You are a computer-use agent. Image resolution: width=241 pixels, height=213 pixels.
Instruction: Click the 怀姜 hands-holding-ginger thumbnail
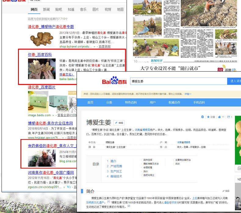(42, 69)
